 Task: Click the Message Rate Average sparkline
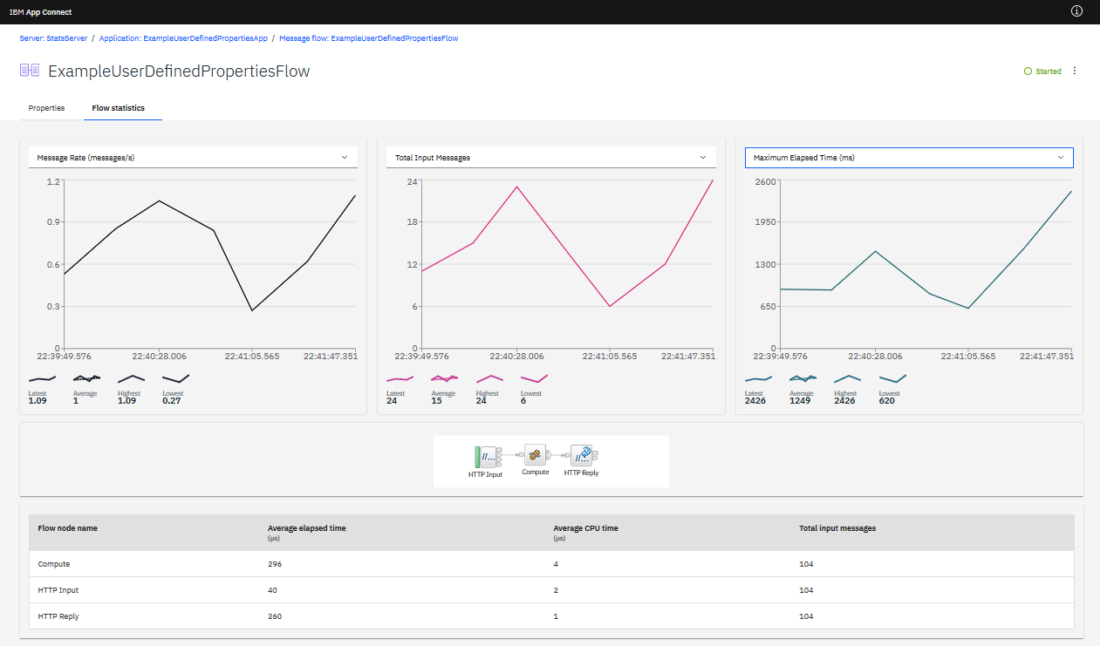[x=86, y=378]
